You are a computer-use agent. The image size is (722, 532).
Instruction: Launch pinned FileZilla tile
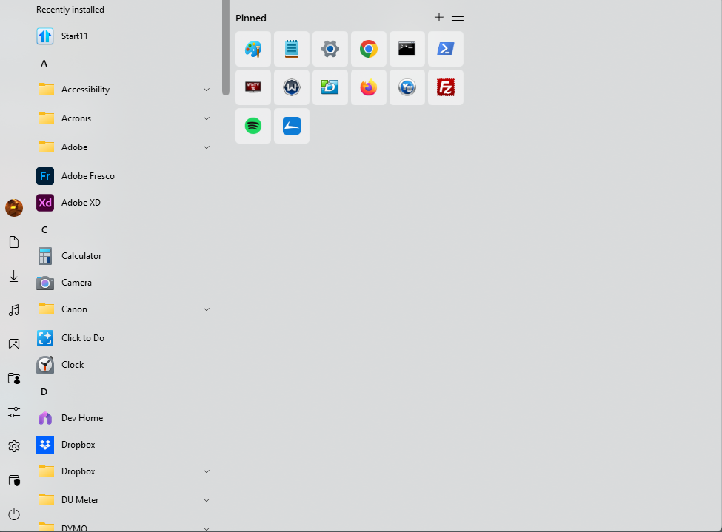pyautogui.click(x=446, y=87)
